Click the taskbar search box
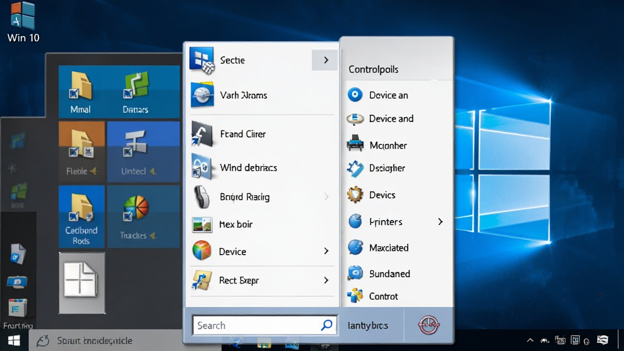Image resolution: width=624 pixels, height=351 pixels. (126, 341)
